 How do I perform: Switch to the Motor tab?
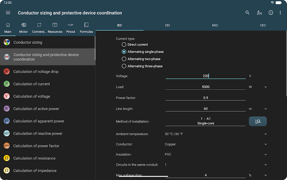(23, 28)
